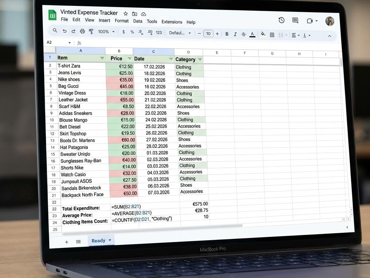The width and height of the screenshot is (370, 278).
Task: Open the user account avatar
Action: point(330,21)
